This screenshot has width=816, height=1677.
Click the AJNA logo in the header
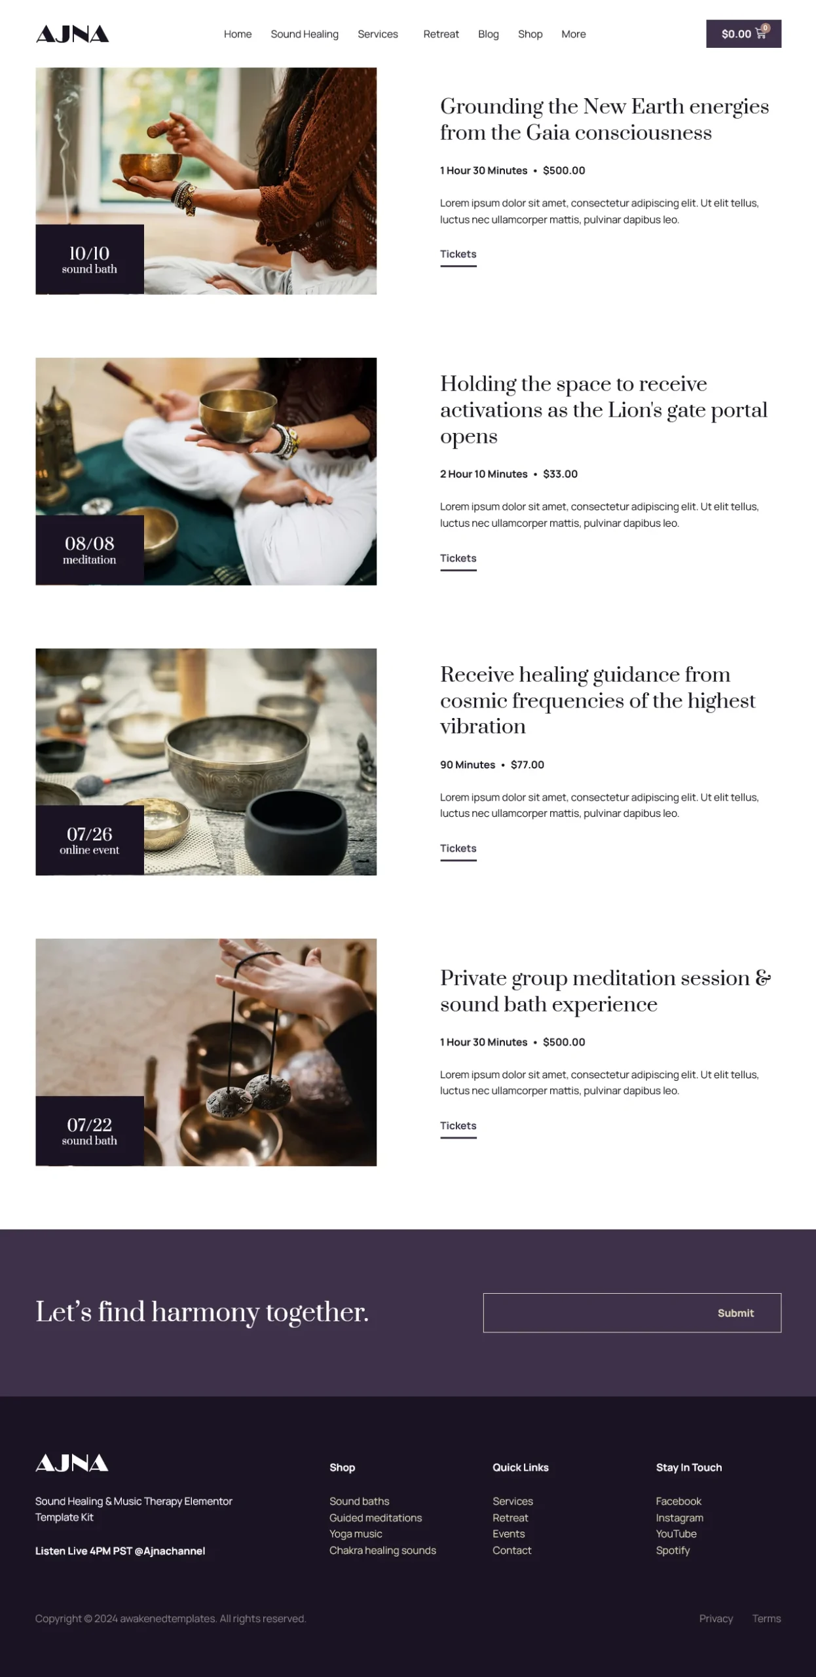click(x=72, y=34)
